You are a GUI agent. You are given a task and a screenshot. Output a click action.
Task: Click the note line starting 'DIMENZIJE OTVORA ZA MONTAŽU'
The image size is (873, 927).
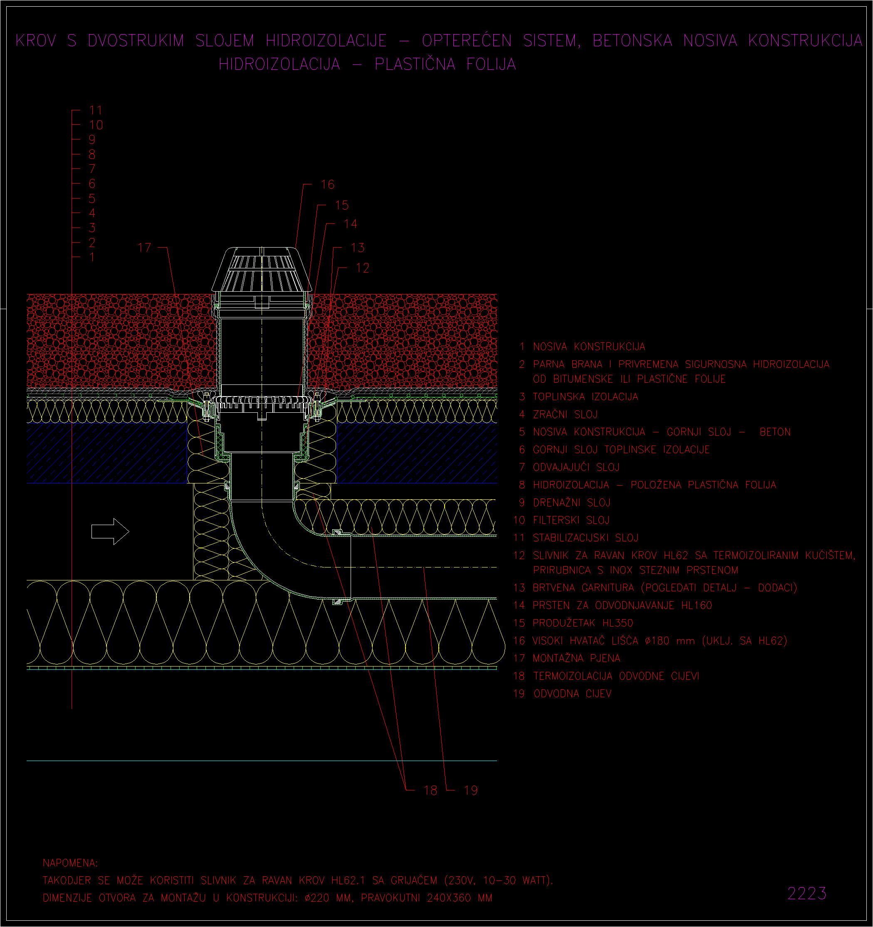coord(267,897)
